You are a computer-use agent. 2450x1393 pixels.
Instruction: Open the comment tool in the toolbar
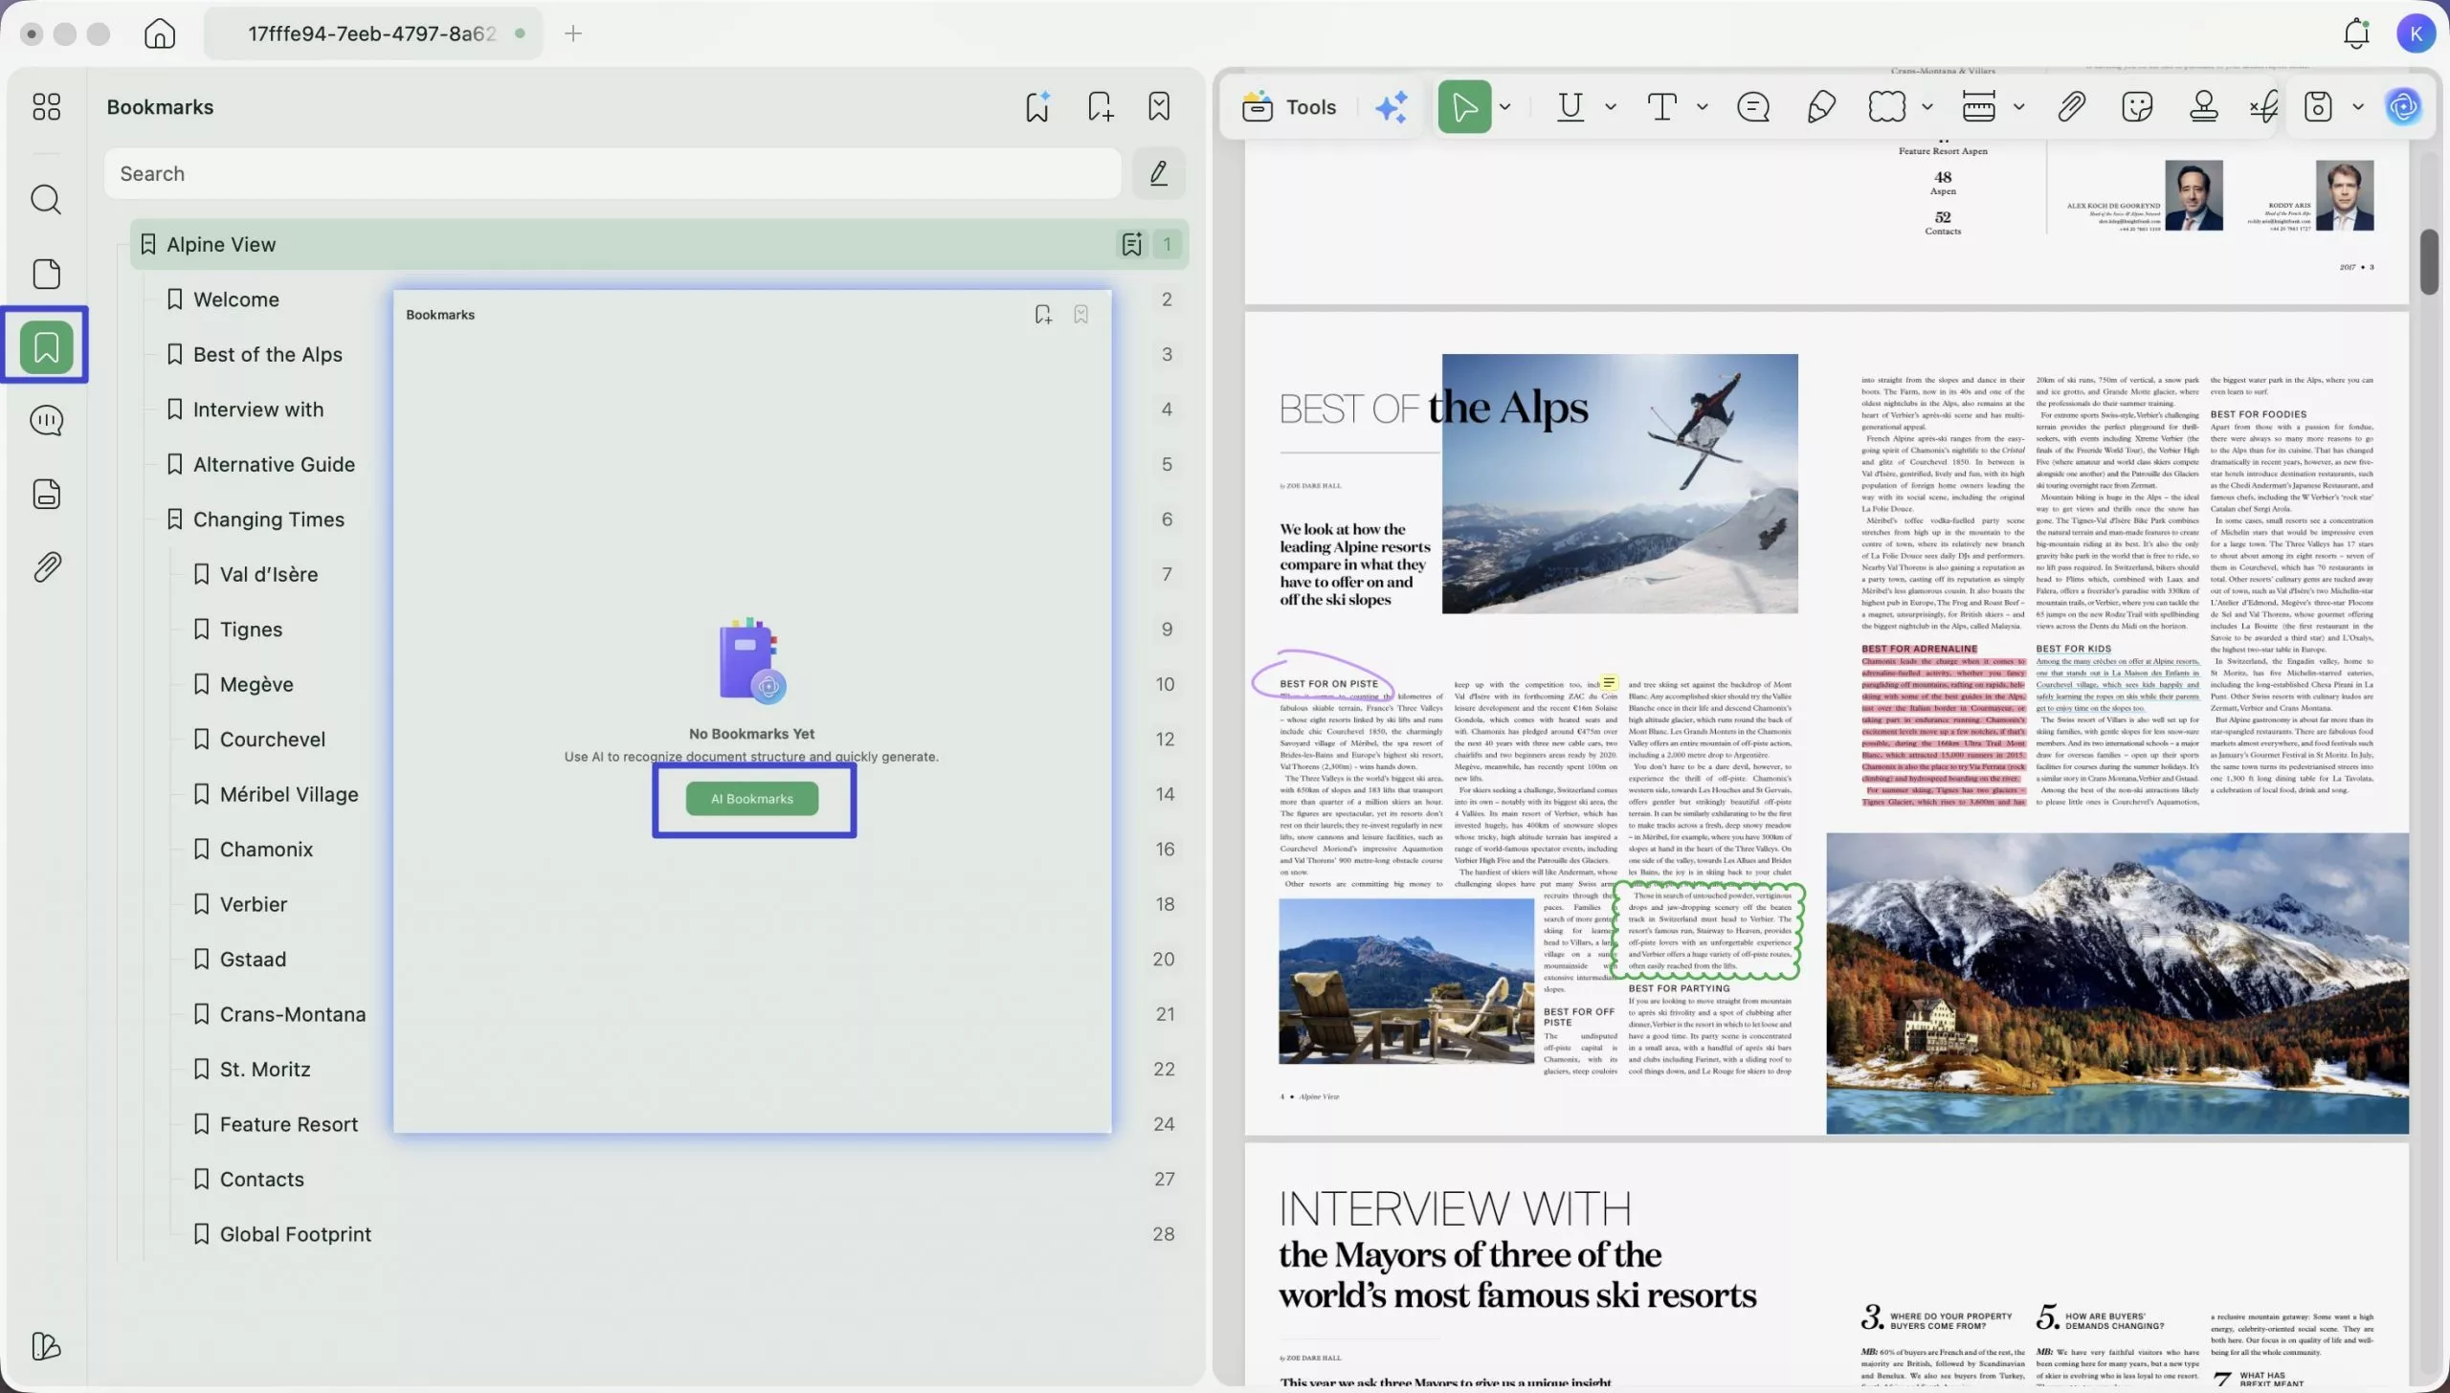tap(1752, 107)
